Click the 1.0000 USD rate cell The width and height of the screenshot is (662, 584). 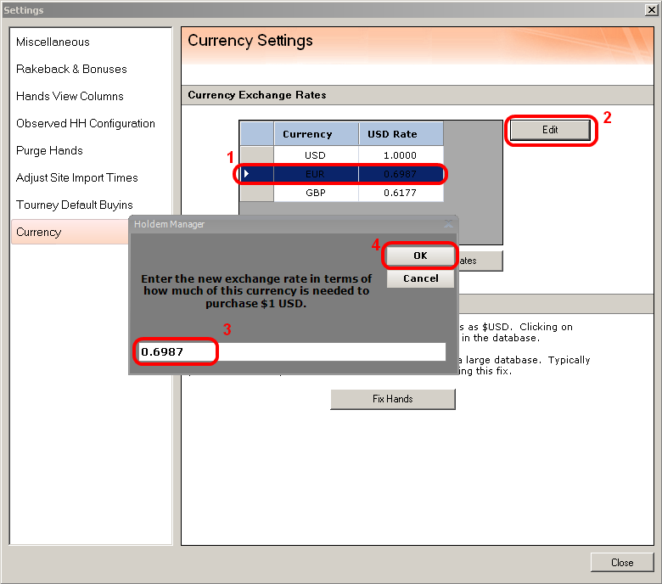(x=401, y=155)
